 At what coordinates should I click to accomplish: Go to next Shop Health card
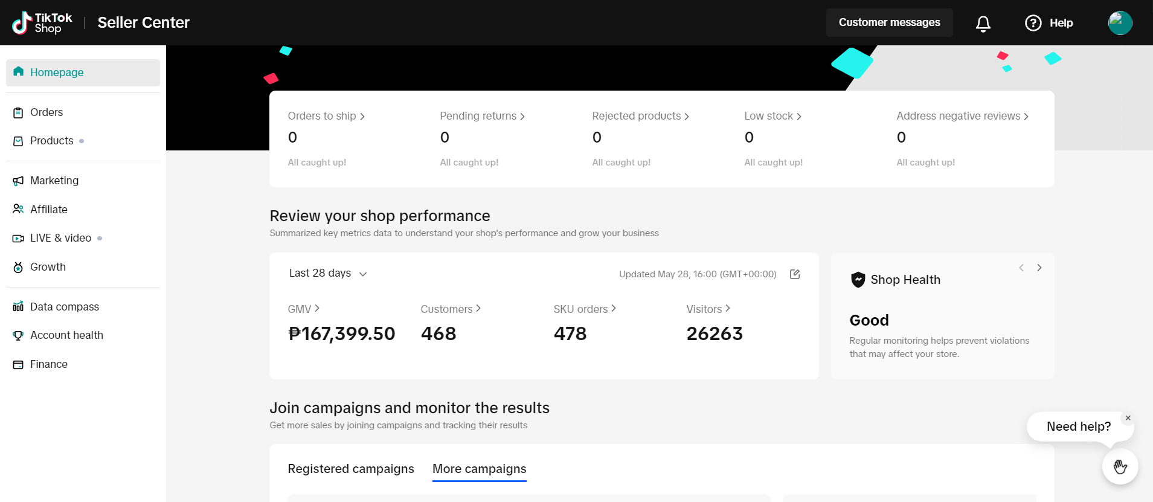click(1039, 268)
